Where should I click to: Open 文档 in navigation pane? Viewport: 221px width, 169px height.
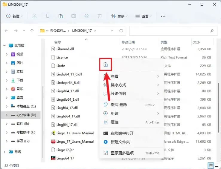click(x=20, y=71)
